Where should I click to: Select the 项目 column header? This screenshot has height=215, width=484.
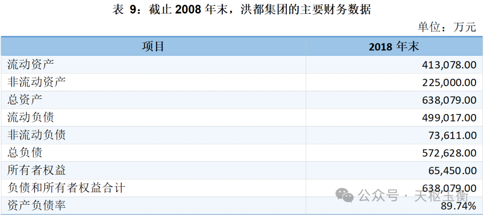point(153,46)
